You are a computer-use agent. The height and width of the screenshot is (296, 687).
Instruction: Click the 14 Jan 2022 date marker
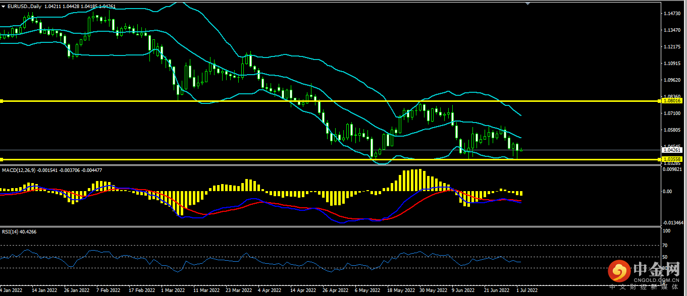tap(43, 290)
